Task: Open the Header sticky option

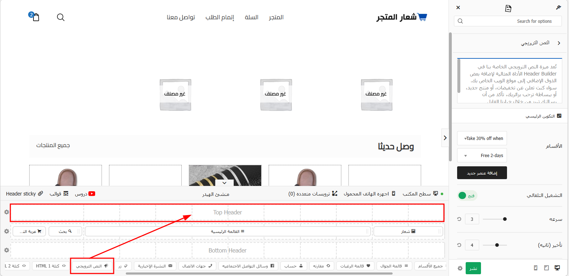Action: [x=24, y=194]
